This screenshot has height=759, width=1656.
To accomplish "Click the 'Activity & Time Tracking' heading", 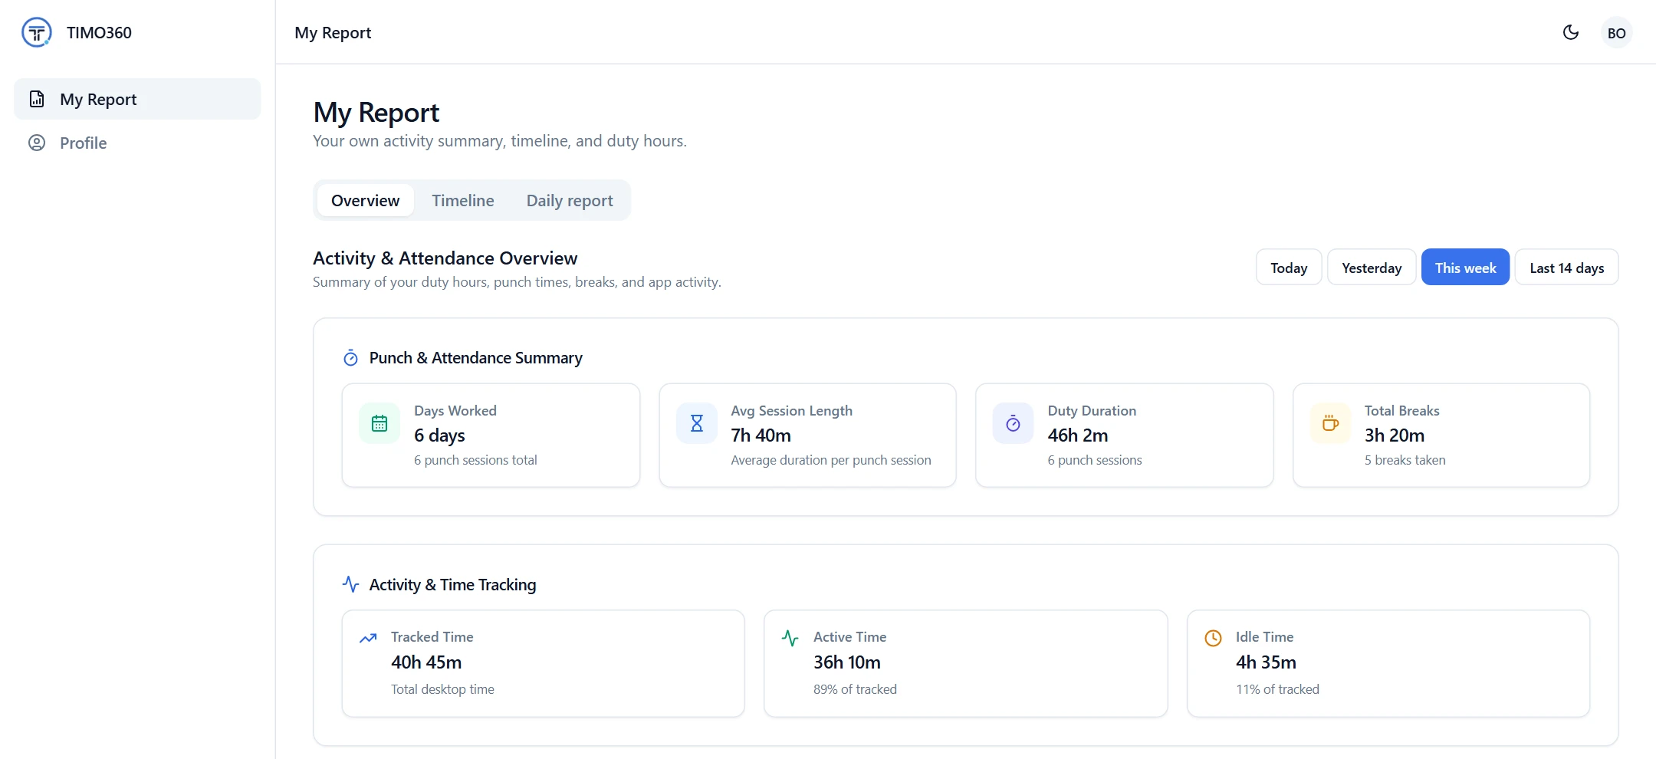I will point(453,585).
